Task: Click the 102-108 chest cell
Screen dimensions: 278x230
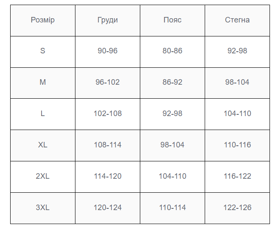Action: point(108,114)
